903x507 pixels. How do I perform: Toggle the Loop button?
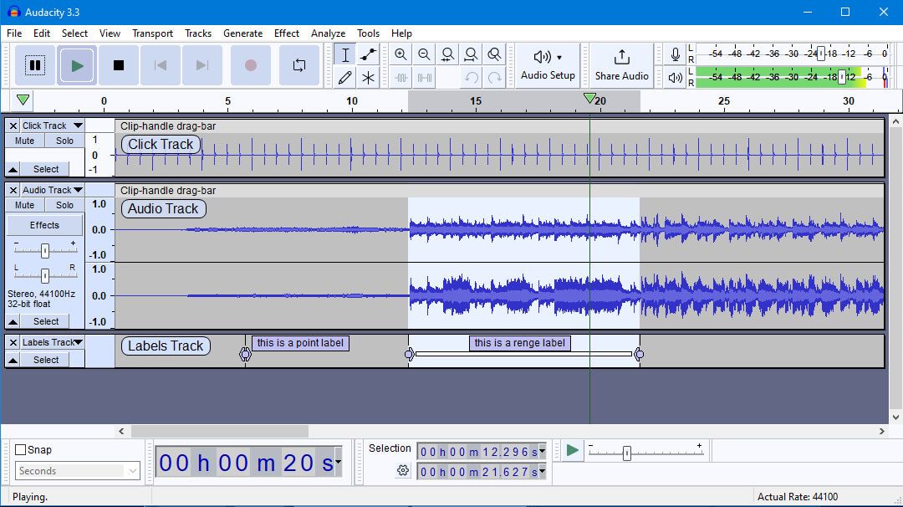click(298, 66)
